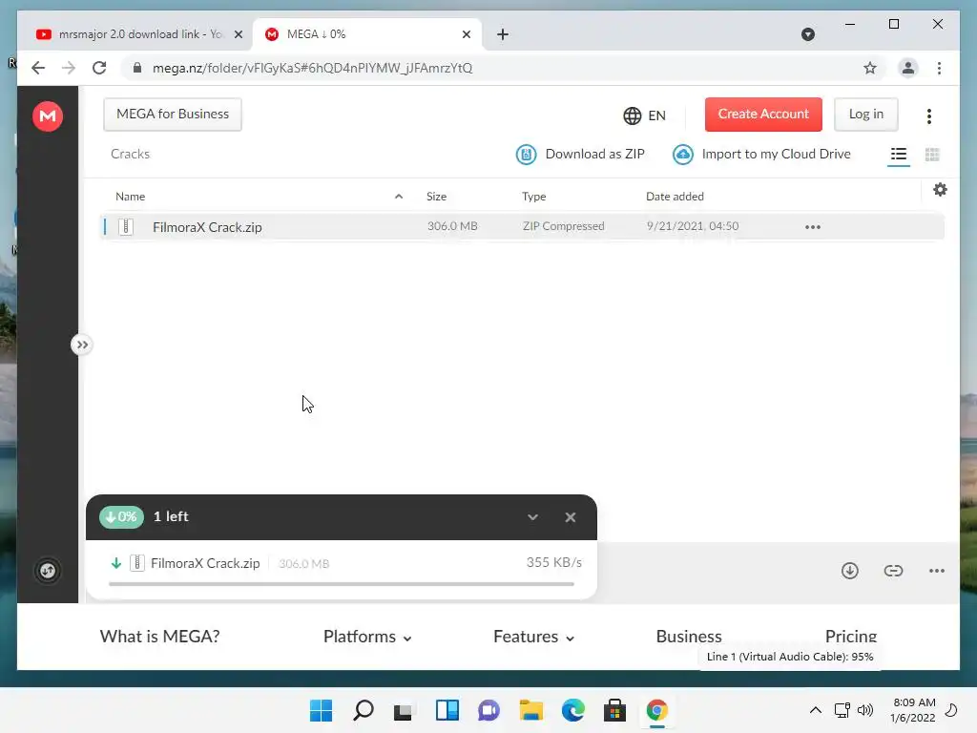The image size is (977, 733).
Task: Open the What is MEGA? link
Action: pos(159,637)
